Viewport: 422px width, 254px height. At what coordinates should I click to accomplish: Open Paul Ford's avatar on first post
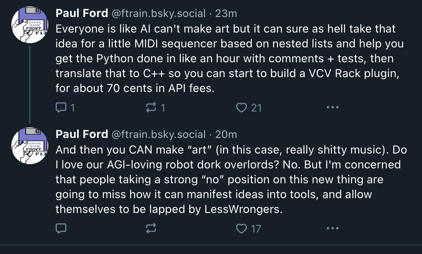point(29,25)
